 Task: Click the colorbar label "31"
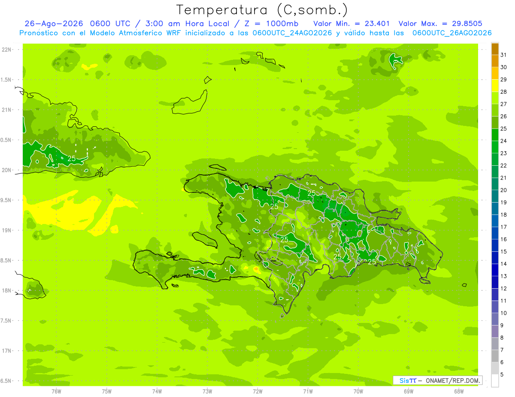tap(504, 55)
